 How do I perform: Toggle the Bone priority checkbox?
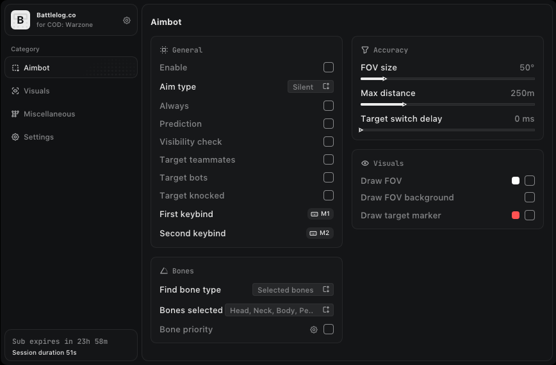pos(329,329)
